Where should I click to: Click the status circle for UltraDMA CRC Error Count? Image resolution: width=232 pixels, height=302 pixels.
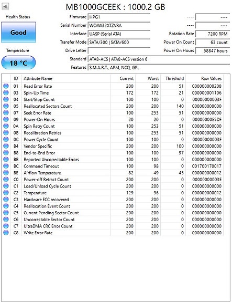coord(6,226)
